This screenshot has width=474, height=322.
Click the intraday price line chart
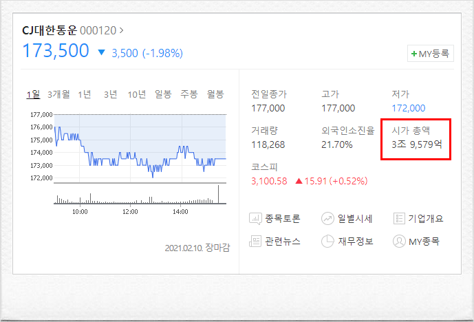click(140, 149)
